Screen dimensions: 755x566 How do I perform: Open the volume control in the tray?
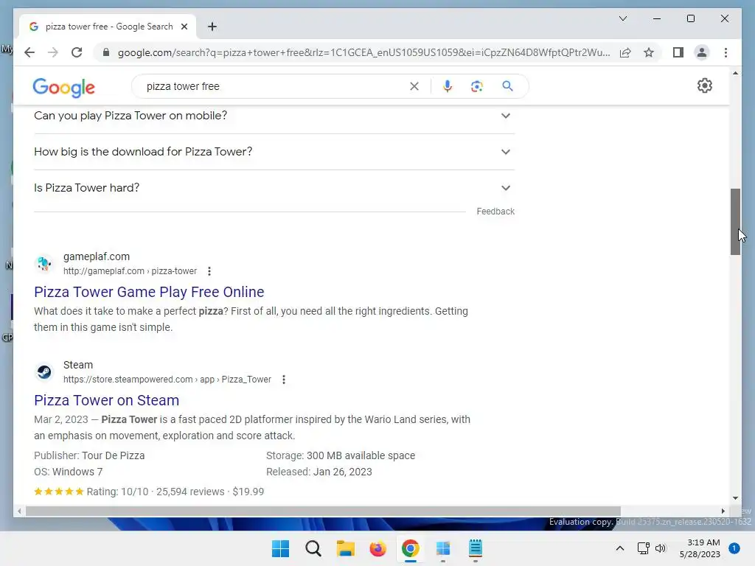click(661, 548)
